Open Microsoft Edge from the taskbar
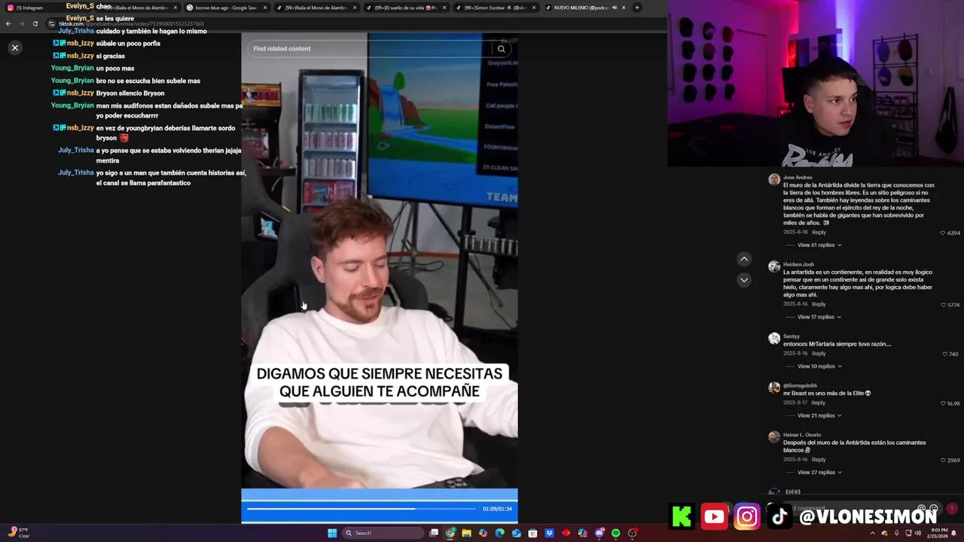Viewport: 964px width, 542px height. 499,533
